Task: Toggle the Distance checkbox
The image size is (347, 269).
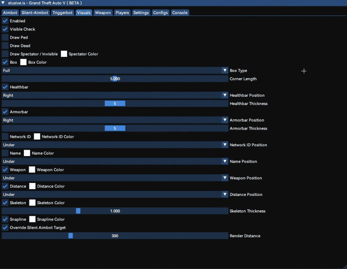Action: coord(5,186)
